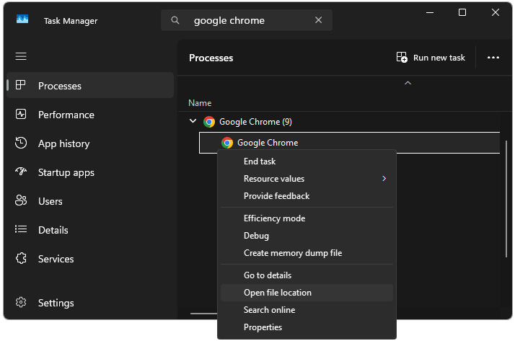Switch to the Performance page
This screenshot has height=341, width=515.
click(90, 115)
